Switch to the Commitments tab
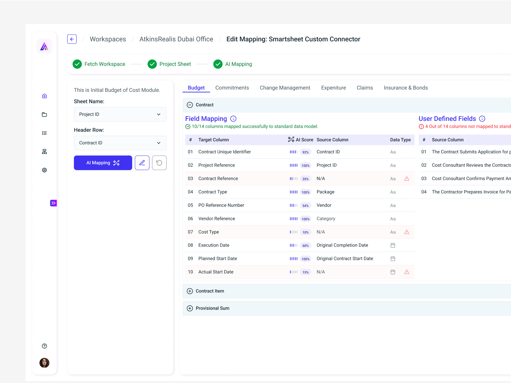This screenshot has width=511, height=383. pos(232,88)
